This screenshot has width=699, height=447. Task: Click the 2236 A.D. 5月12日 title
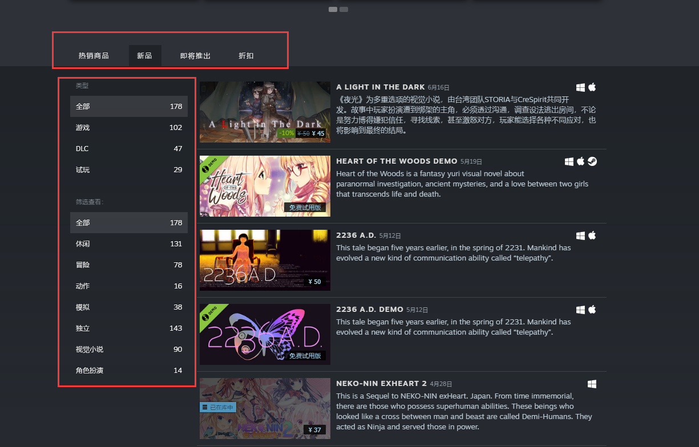tap(357, 235)
